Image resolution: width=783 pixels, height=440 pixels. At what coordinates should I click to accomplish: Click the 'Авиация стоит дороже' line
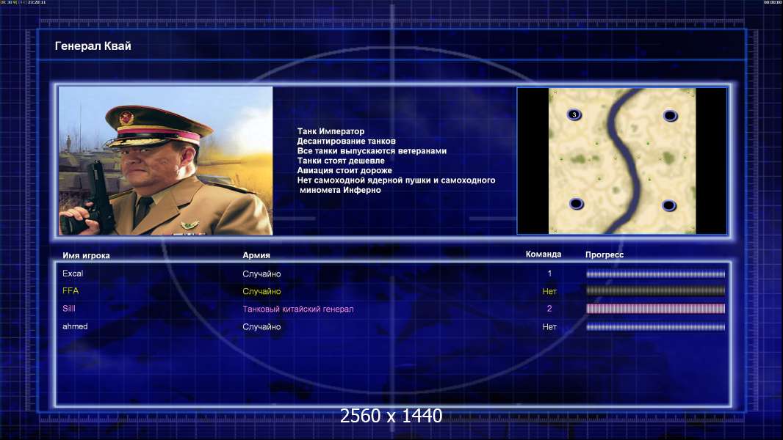point(344,170)
